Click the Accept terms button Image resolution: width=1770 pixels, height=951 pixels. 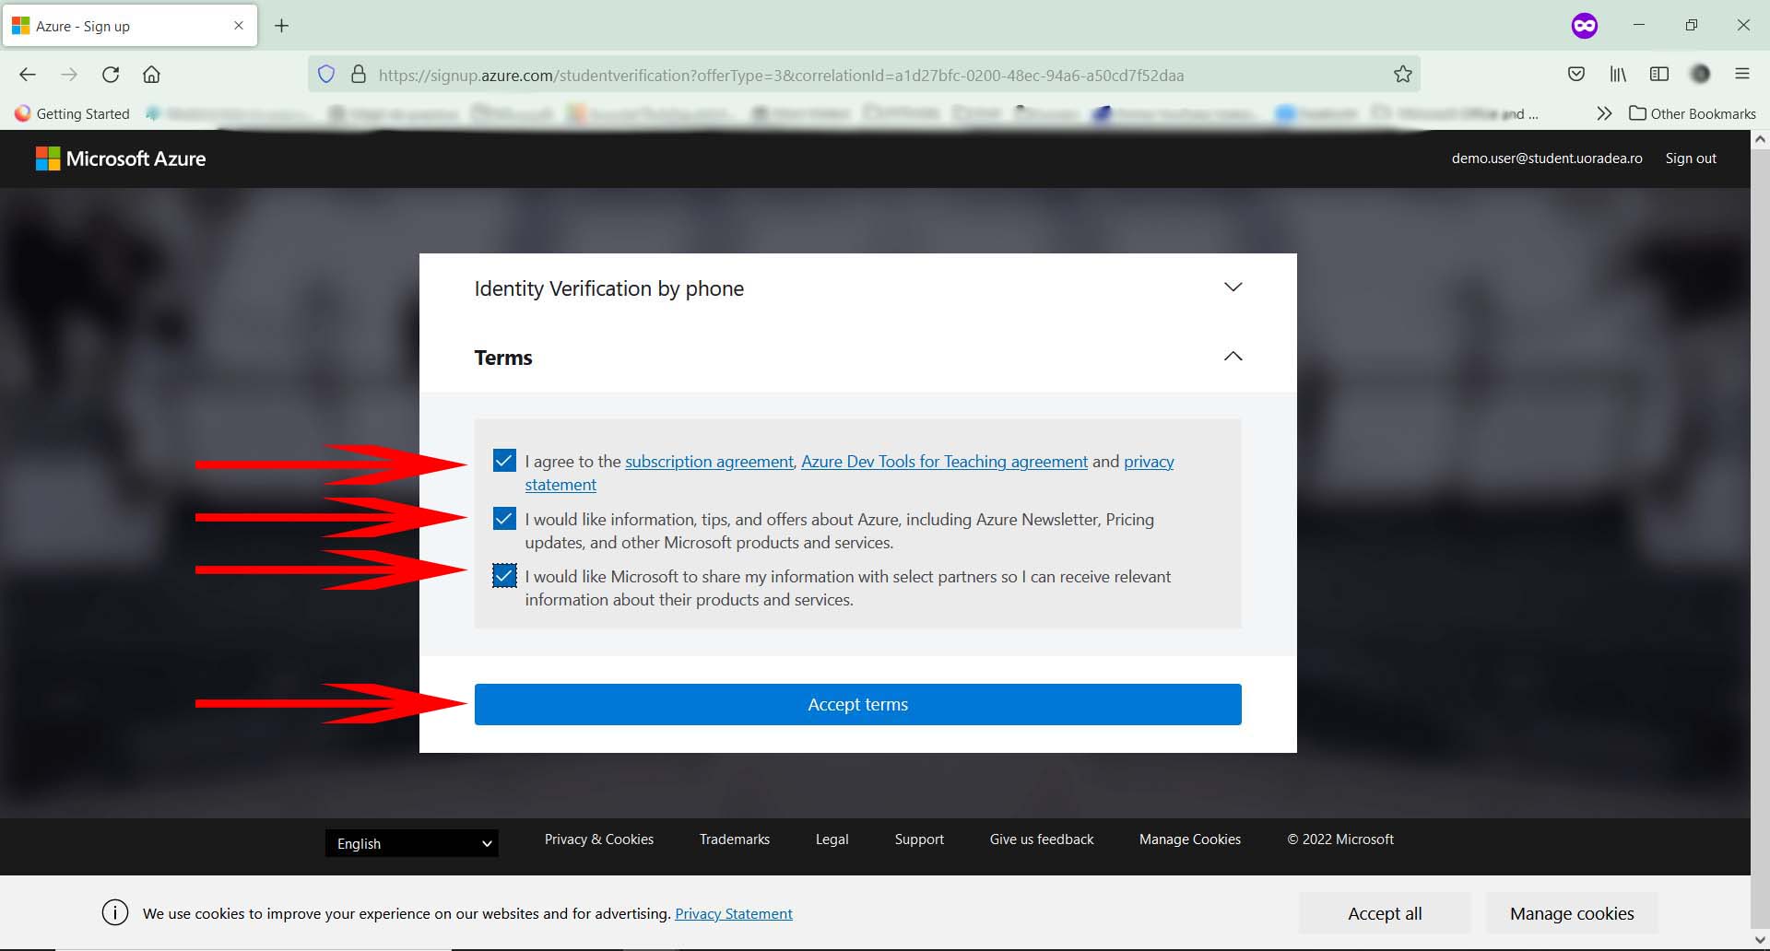coord(858,704)
